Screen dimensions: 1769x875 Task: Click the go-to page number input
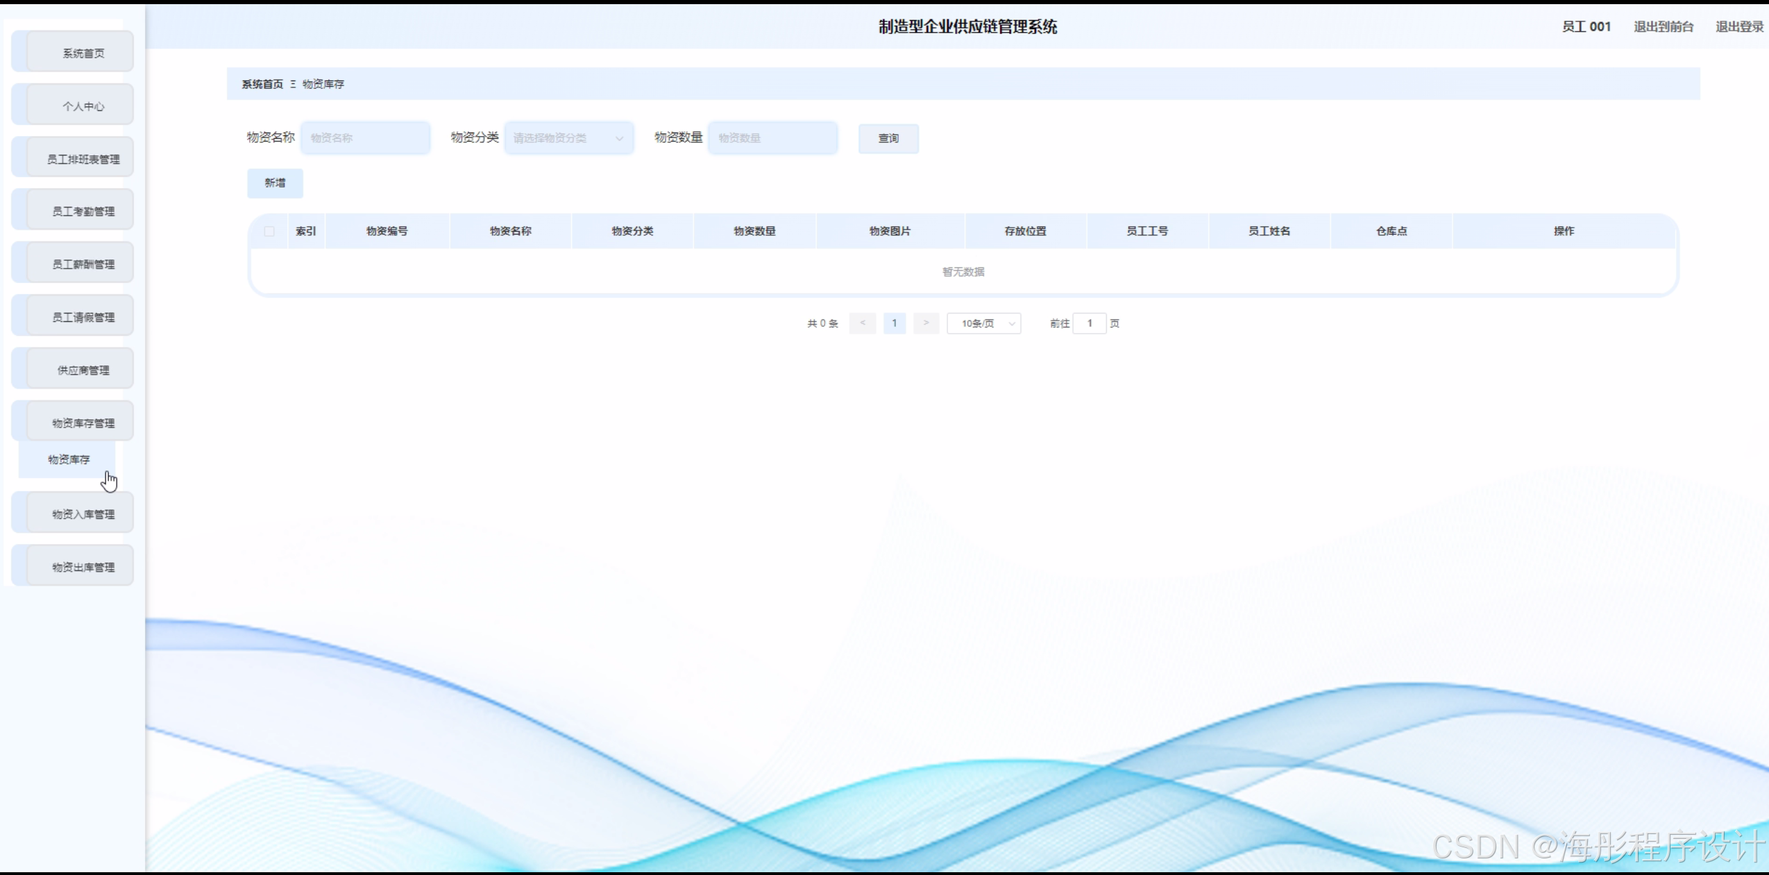(1089, 323)
